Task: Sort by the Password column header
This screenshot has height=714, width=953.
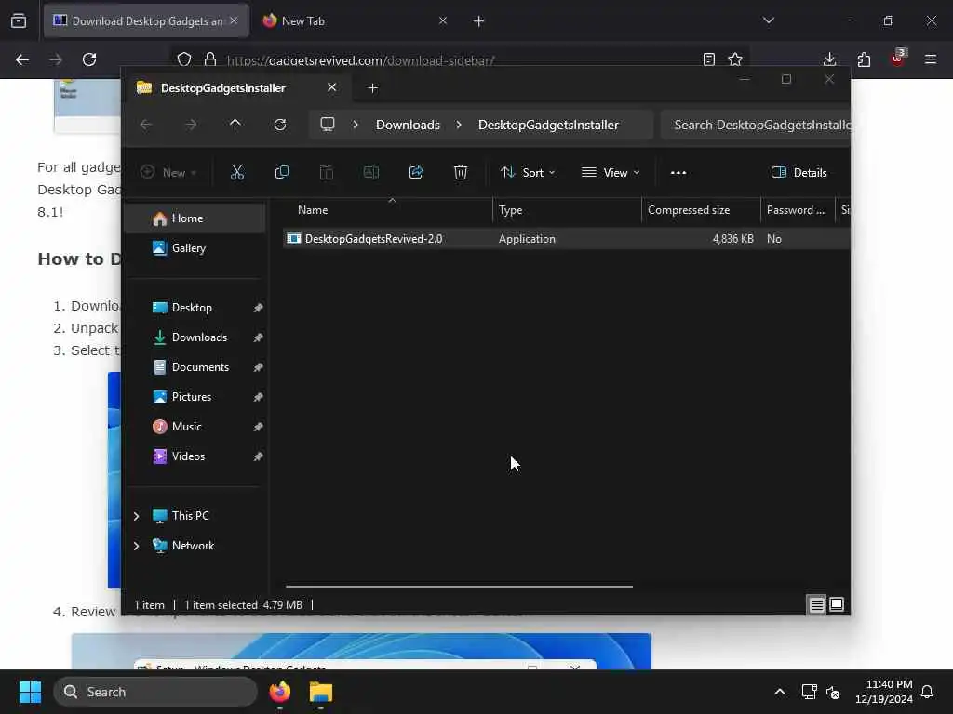Action: pyautogui.click(x=798, y=210)
